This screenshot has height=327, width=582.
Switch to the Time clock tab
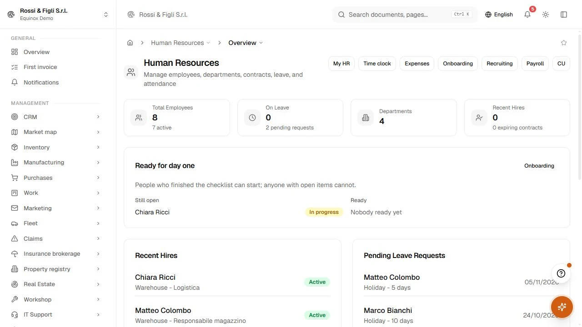(x=377, y=64)
